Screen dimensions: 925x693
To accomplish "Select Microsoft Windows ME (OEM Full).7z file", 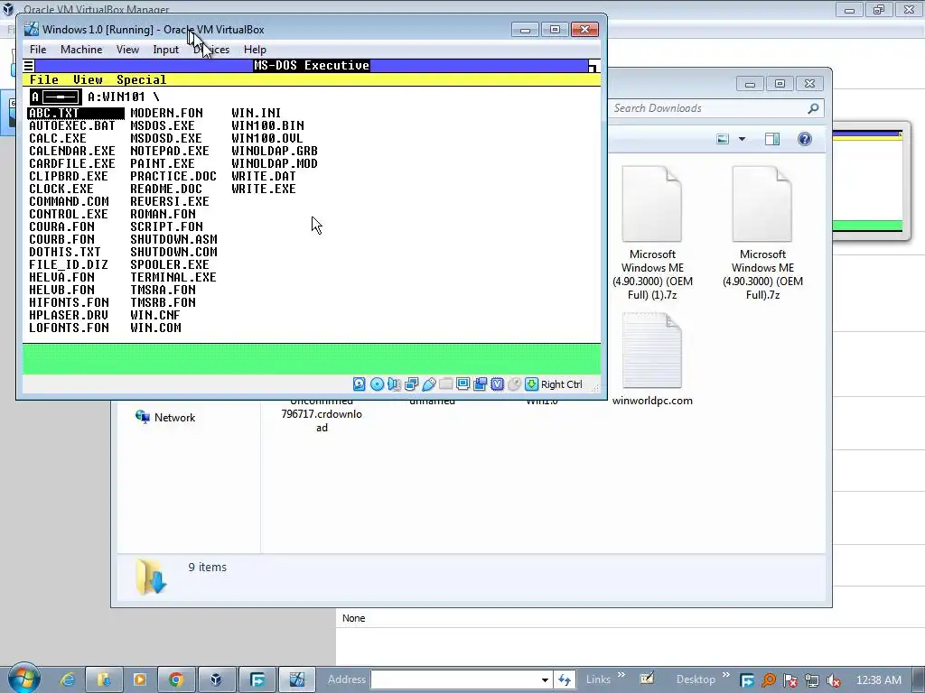I will coord(762,234).
